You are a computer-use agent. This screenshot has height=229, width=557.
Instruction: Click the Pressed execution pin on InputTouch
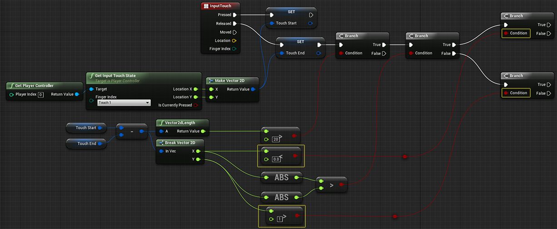[x=235, y=15]
